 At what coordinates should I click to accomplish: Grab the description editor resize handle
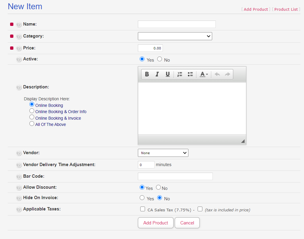(243, 141)
